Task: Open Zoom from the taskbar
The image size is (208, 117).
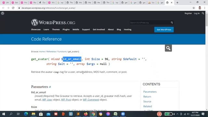Action: coord(123,114)
